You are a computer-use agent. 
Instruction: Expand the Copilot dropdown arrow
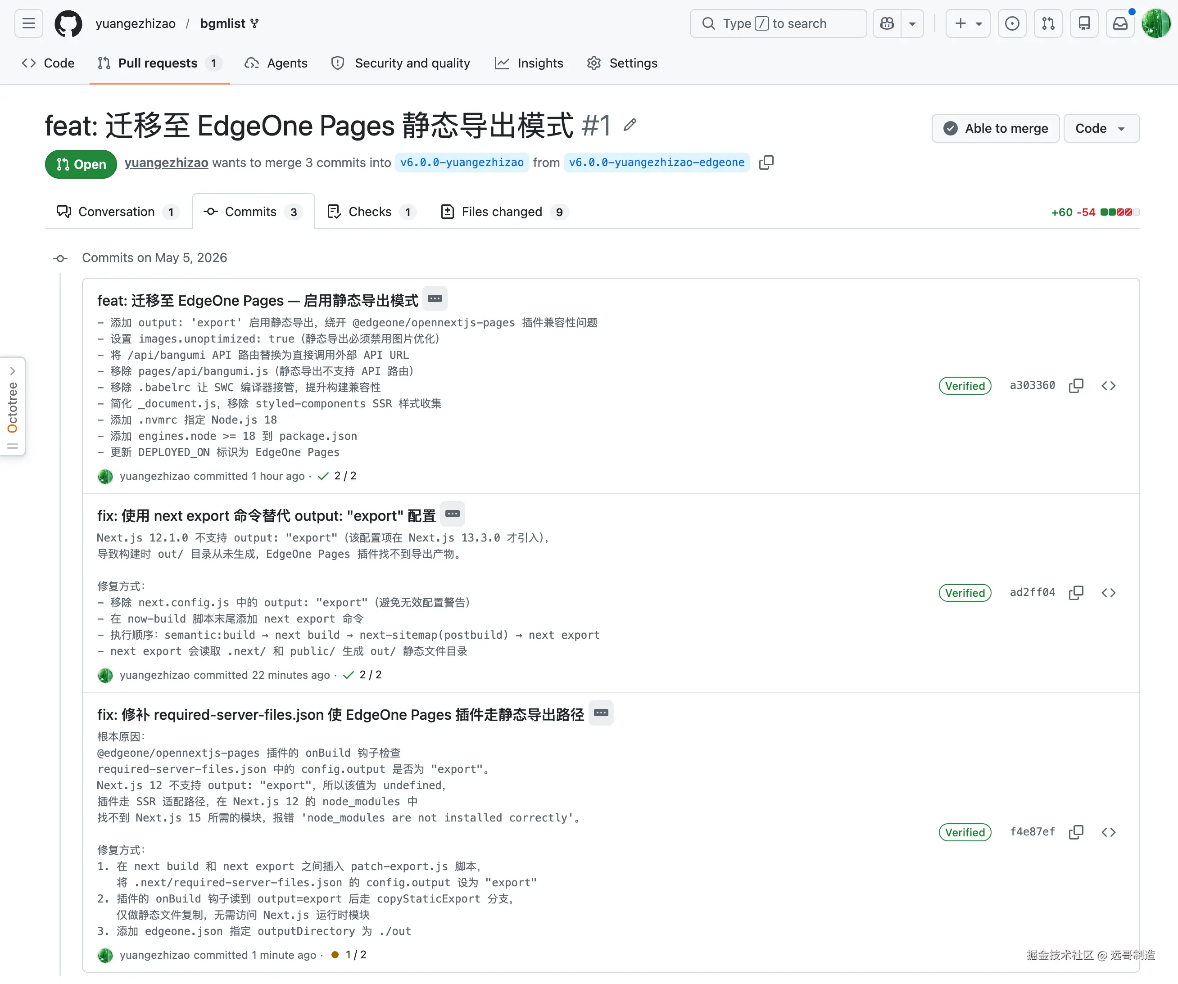pyautogui.click(x=912, y=23)
